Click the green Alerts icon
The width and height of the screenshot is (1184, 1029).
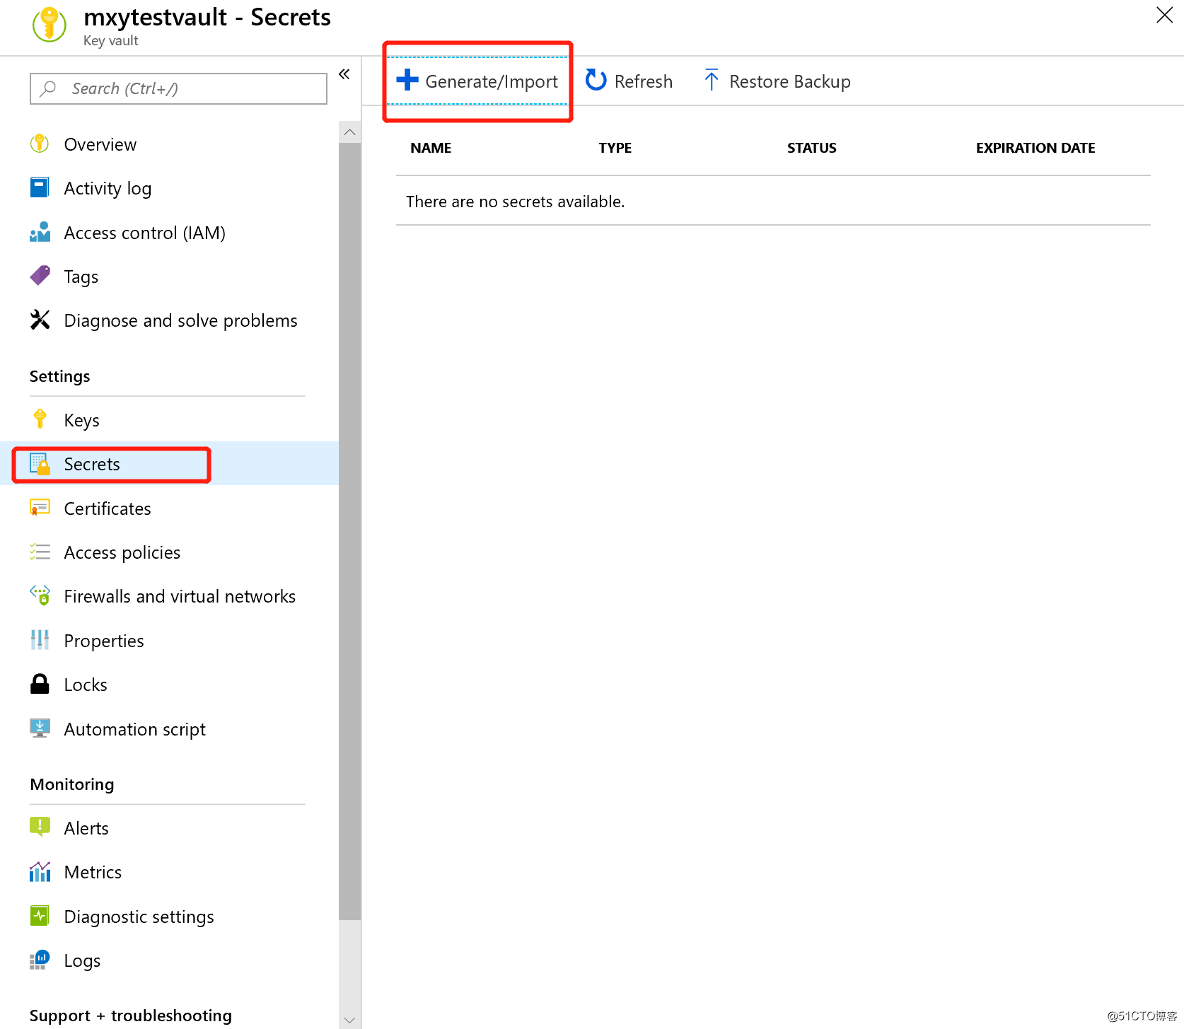(40, 827)
